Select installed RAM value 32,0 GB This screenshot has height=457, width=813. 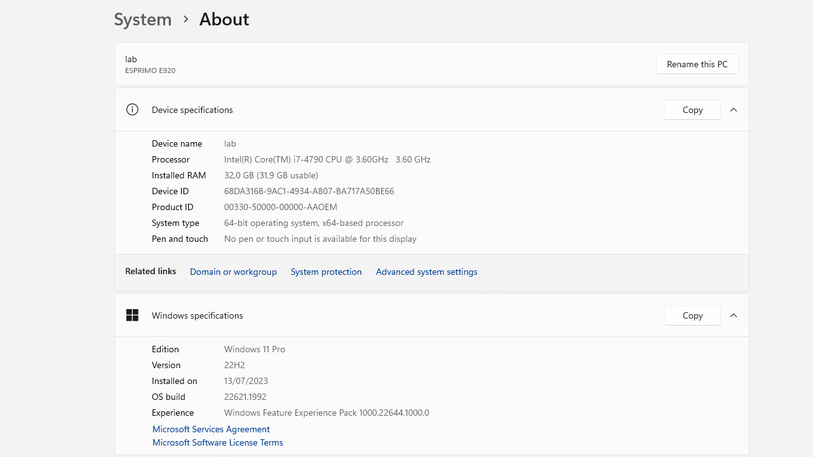point(271,175)
